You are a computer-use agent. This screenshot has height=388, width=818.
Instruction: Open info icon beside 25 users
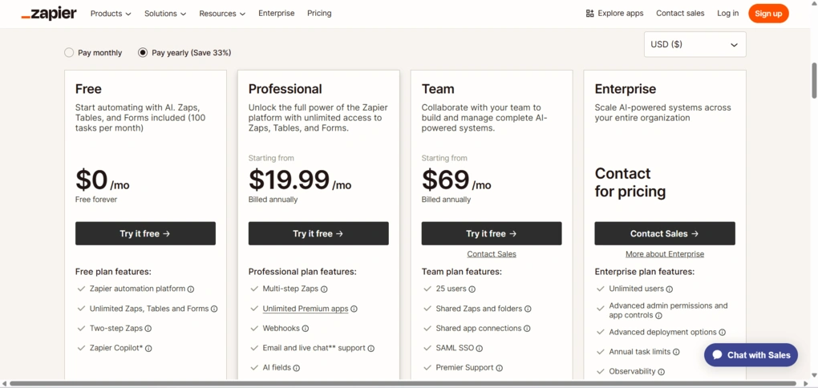point(472,289)
